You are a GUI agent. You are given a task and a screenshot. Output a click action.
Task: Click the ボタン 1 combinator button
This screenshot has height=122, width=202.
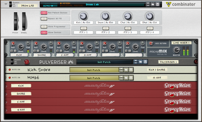84,28
